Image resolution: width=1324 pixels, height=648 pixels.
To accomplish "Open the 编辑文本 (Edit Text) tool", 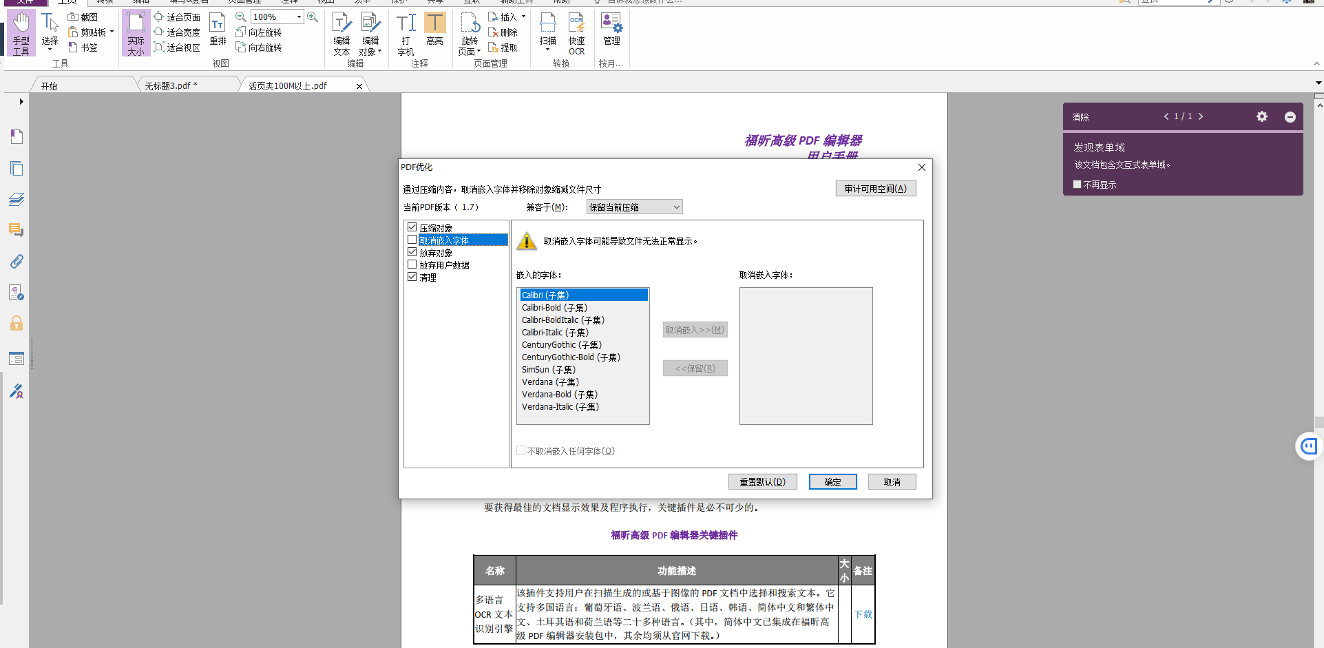I will coord(341,32).
